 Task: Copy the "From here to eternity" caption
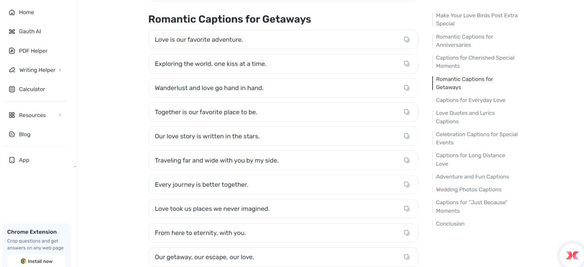407,233
